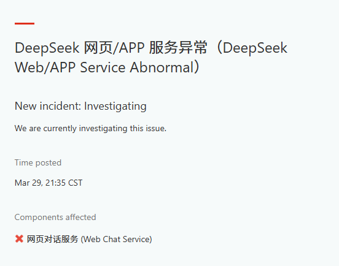Select the 'New incident: Investigating' heading
The image size is (339, 266).
click(x=80, y=106)
